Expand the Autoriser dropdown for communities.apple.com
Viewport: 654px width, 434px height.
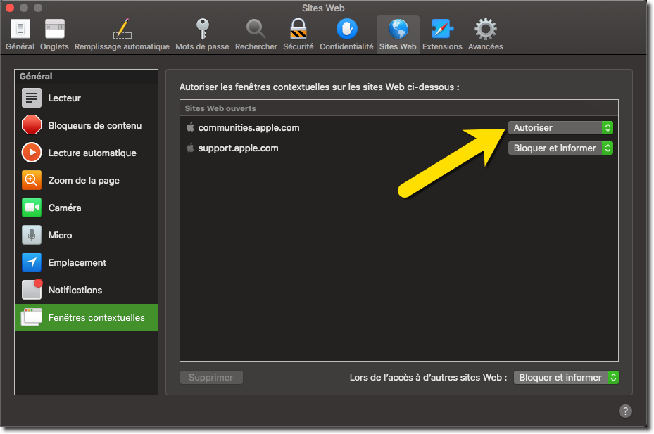click(x=560, y=127)
